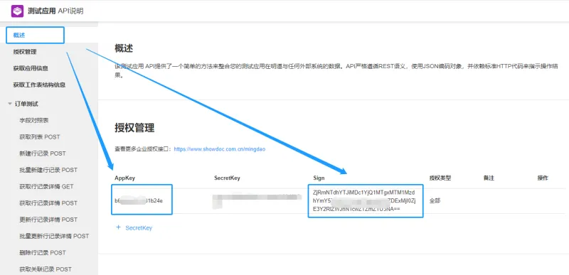Select 获取应用信息 sidebar entry

coord(31,68)
